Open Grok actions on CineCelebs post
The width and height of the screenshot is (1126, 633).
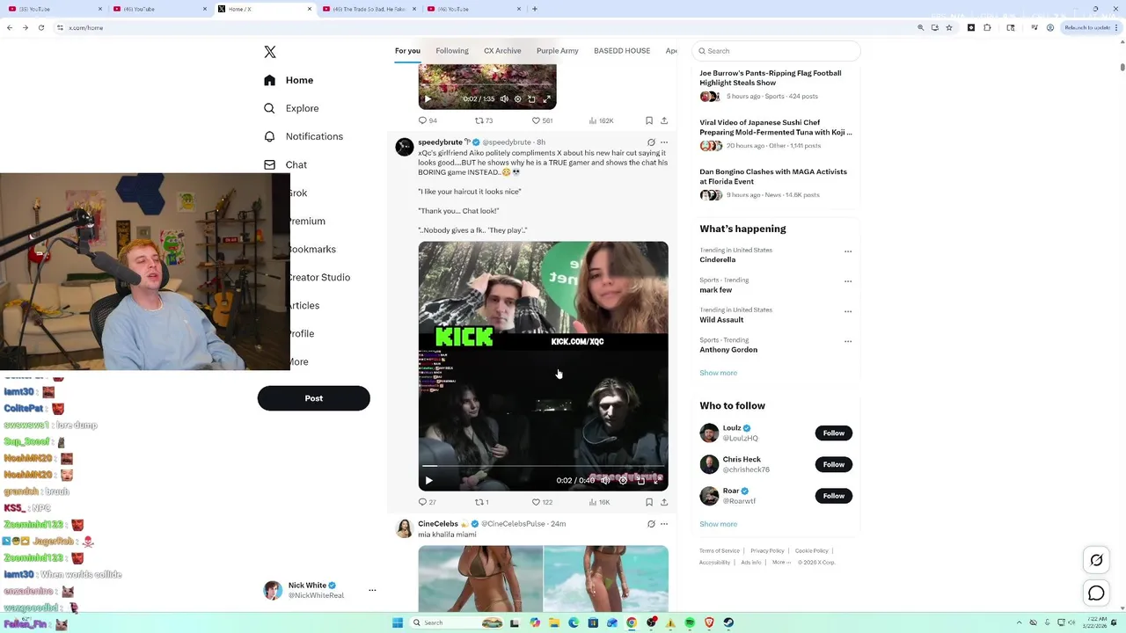[651, 524]
